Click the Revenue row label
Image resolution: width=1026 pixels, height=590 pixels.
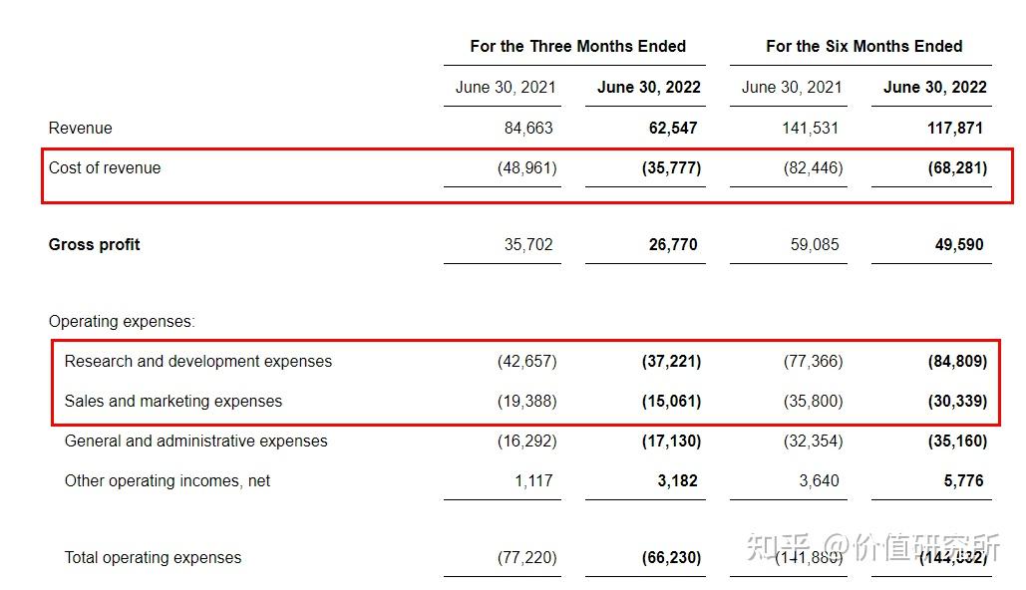(80, 128)
